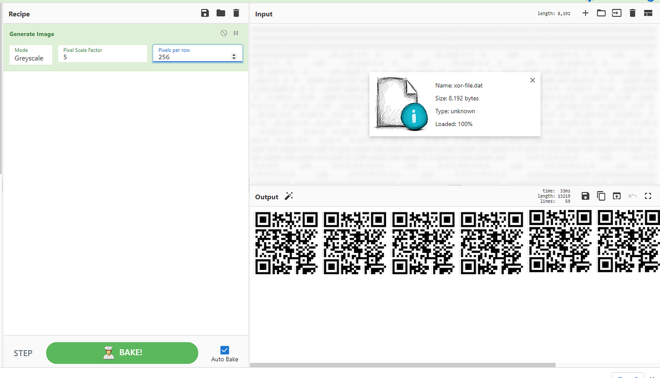Clear recipe using trash icon
The height and width of the screenshot is (378, 660).
pyautogui.click(x=236, y=13)
